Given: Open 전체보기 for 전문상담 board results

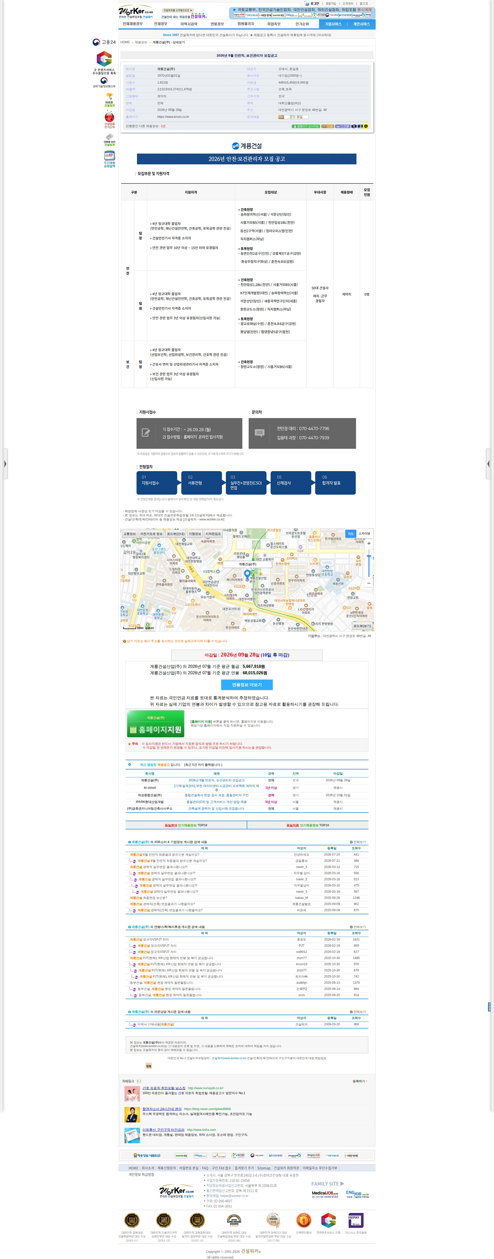Looking at the screenshot, I should click(358, 1012).
